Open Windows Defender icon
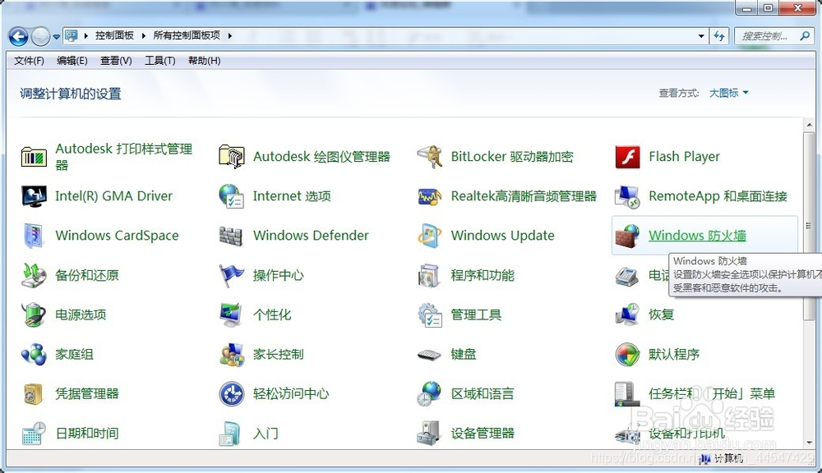The height and width of the screenshot is (473, 822). 232,236
